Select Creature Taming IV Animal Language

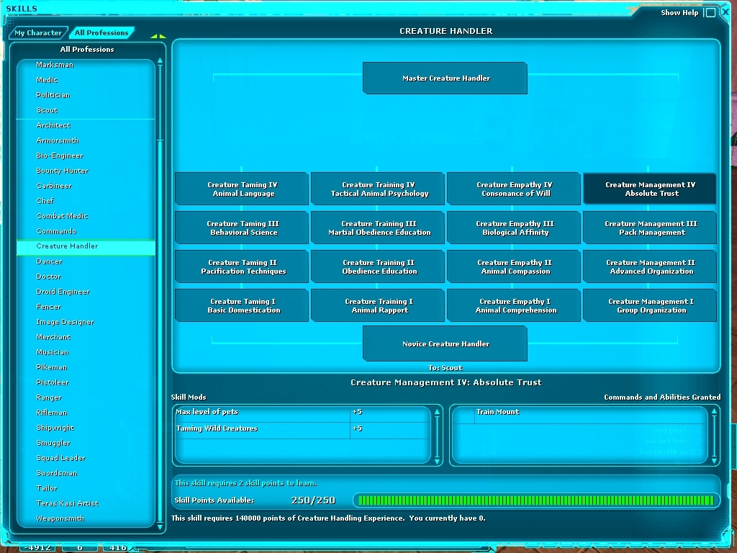click(x=242, y=189)
